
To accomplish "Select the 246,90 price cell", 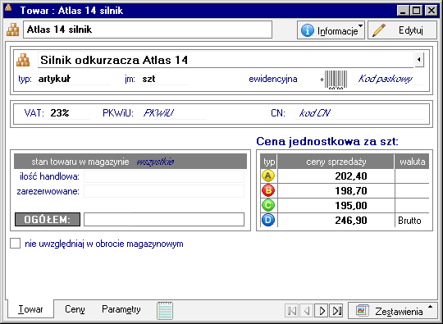I will point(336,220).
